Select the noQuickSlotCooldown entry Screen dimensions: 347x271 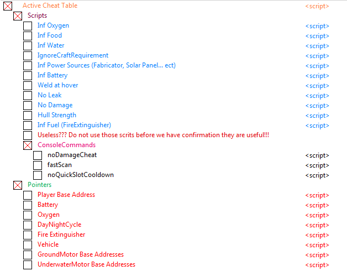point(81,175)
